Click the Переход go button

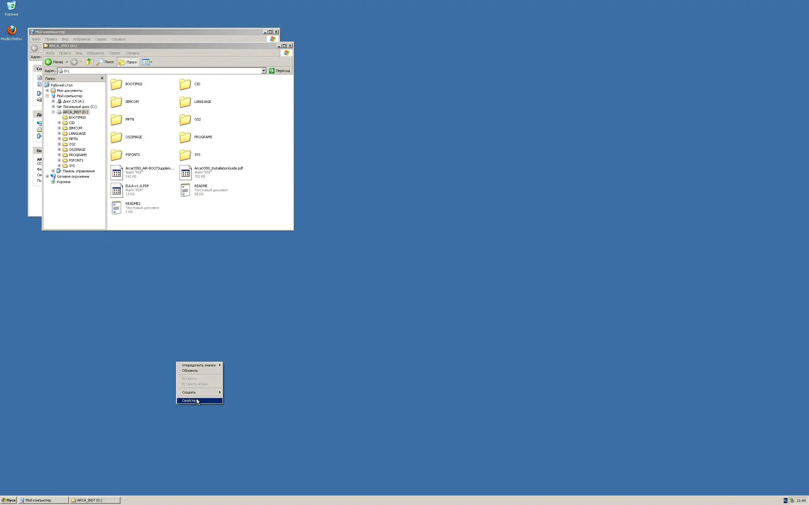[279, 71]
